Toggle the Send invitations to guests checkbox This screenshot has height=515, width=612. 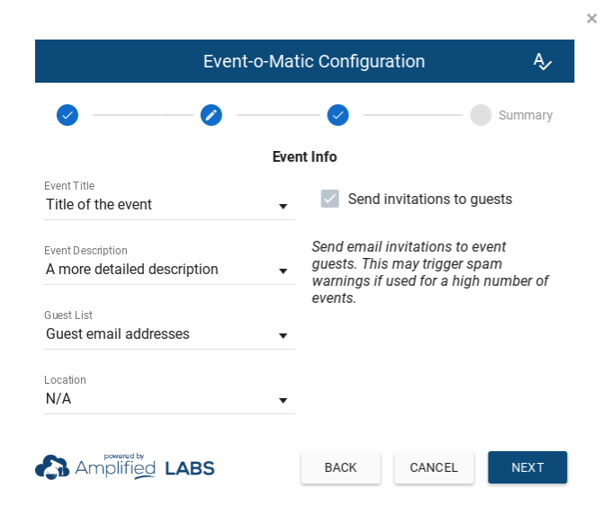click(330, 199)
